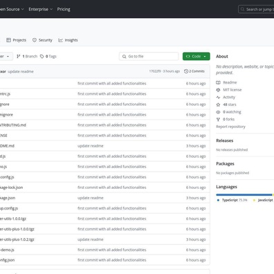Open update readme commit in README.md row

tap(91, 146)
